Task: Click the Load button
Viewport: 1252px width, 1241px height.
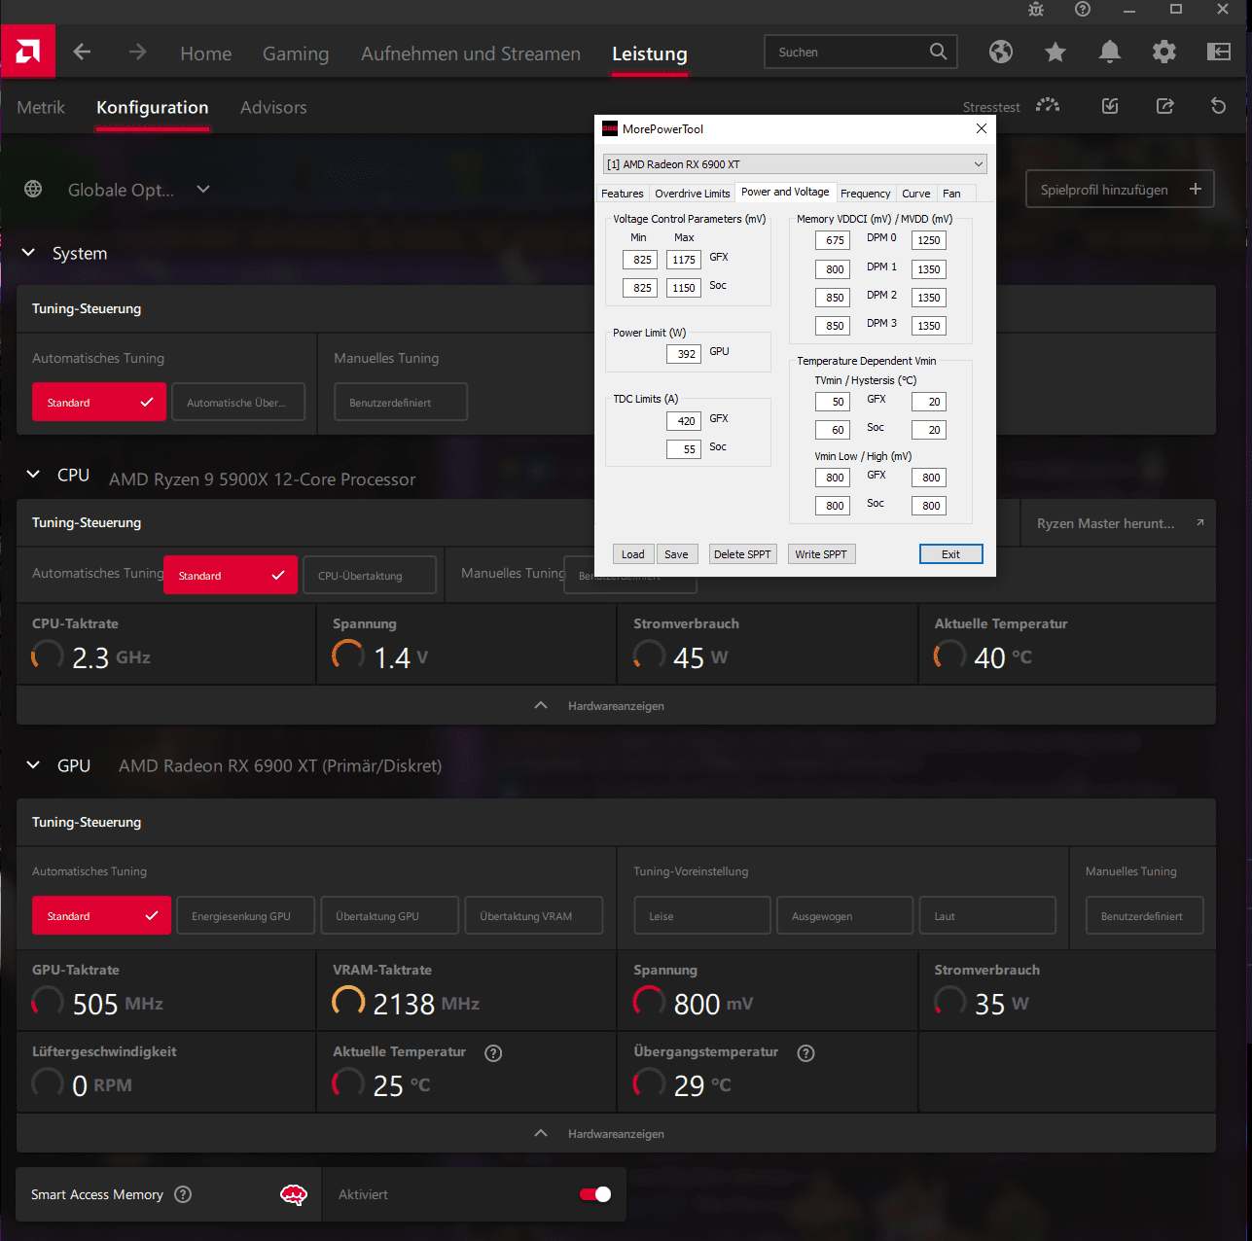Action: pyautogui.click(x=633, y=554)
